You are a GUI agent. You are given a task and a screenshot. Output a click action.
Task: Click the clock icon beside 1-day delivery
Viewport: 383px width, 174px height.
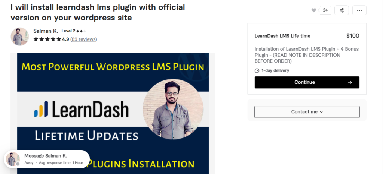pos(257,70)
